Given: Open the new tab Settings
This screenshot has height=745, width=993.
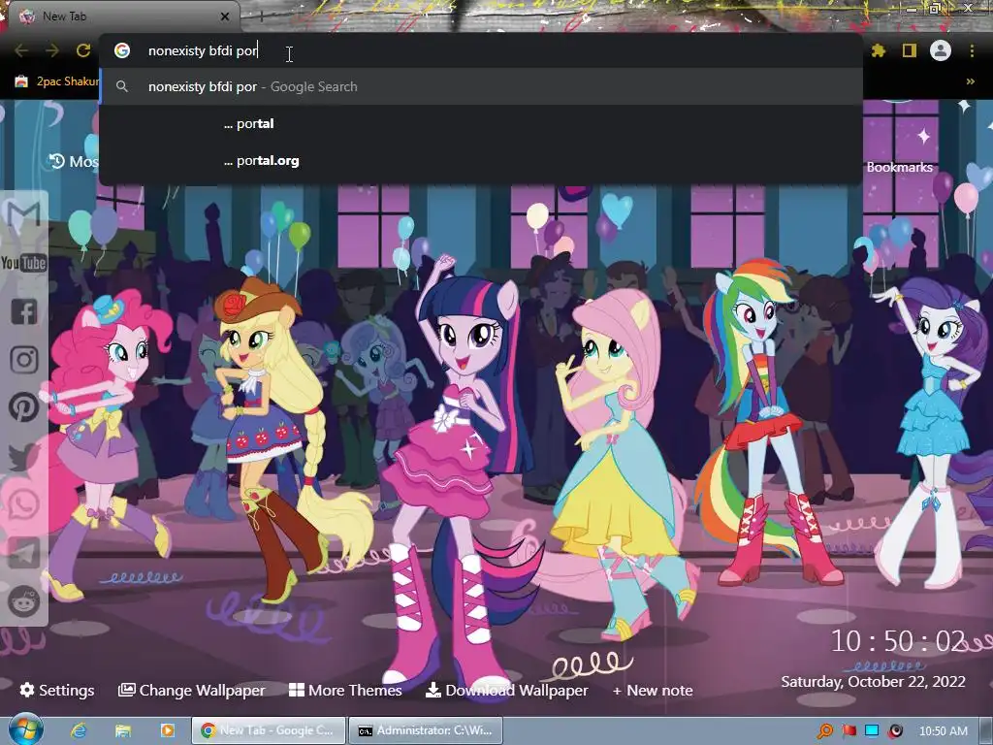Looking at the screenshot, I should click(x=57, y=690).
